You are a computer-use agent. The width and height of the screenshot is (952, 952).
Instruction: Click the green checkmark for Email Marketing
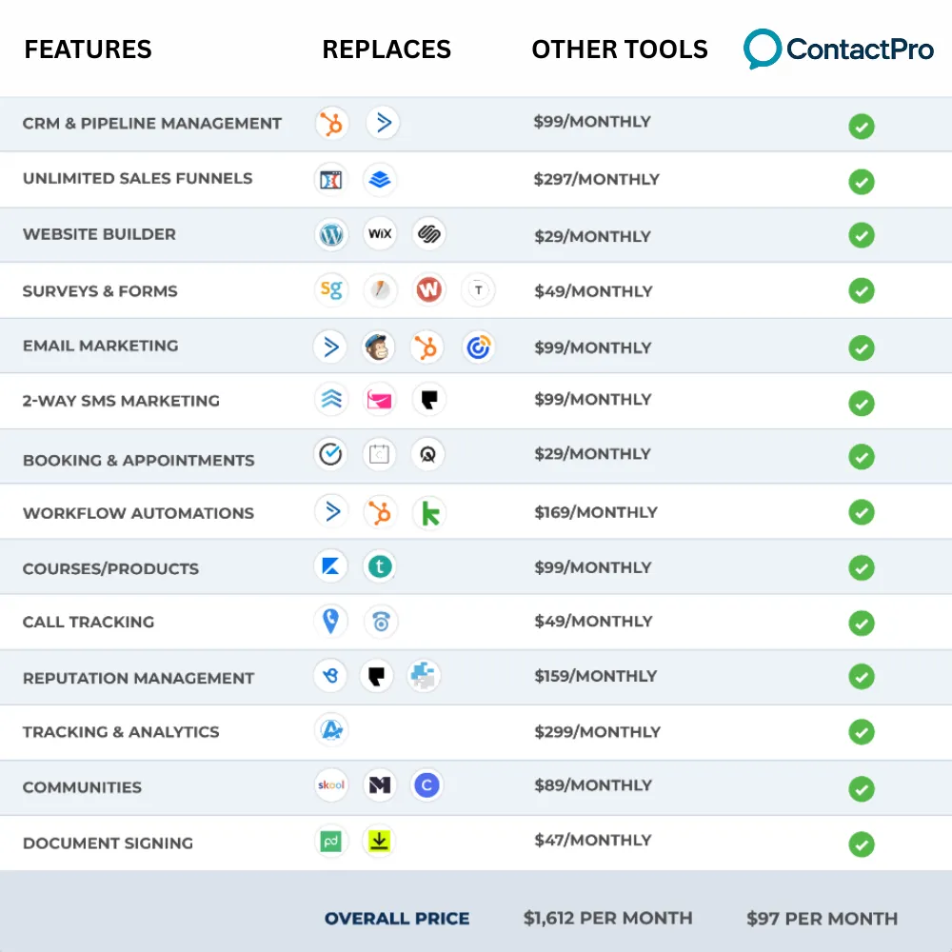point(862,347)
